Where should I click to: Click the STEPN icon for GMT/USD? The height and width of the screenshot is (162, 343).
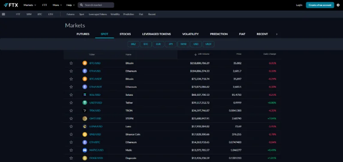click(x=84, y=118)
